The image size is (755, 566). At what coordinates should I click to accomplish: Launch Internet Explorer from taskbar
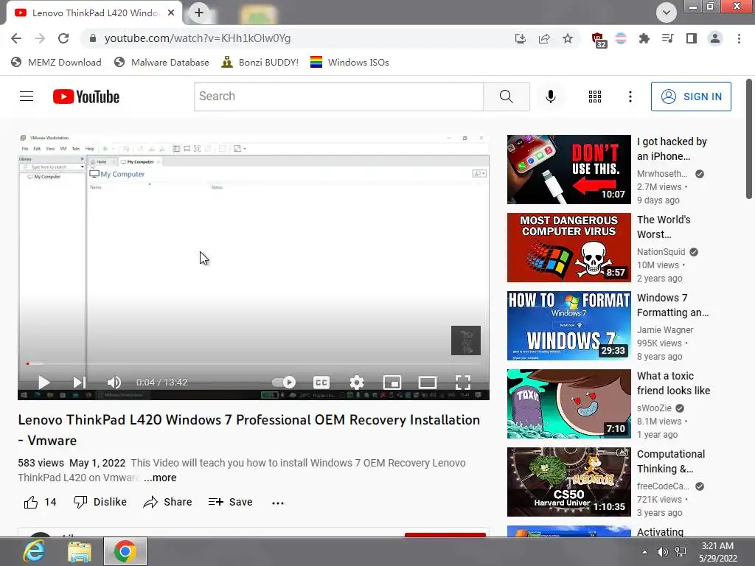[x=34, y=551]
